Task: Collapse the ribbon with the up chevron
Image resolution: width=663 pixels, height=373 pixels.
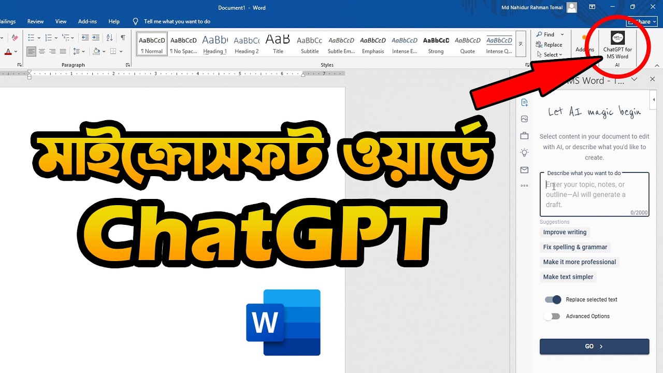Action: pos(657,65)
